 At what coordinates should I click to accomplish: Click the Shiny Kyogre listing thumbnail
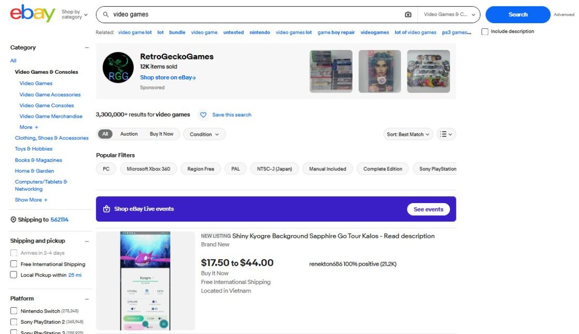point(145,280)
